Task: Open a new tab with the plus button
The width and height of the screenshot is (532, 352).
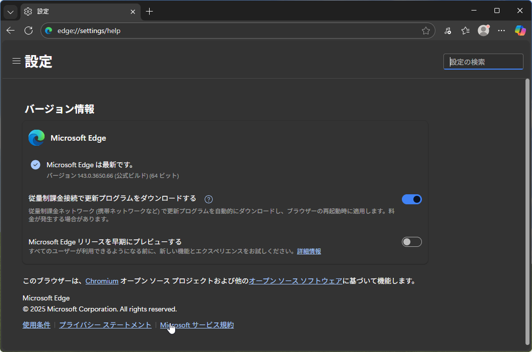Action: coord(149,11)
